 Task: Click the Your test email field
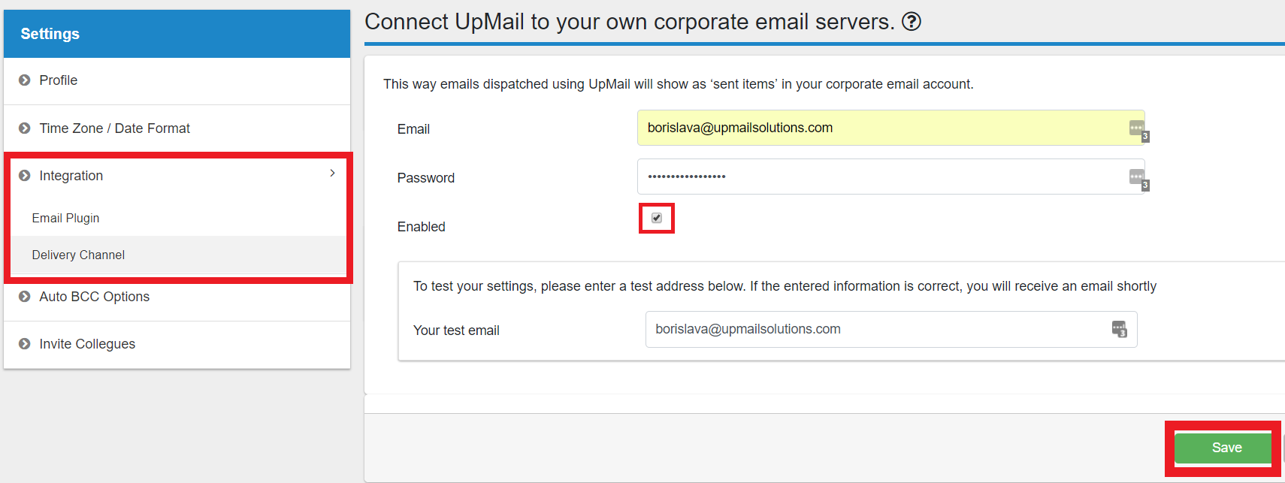(872, 329)
